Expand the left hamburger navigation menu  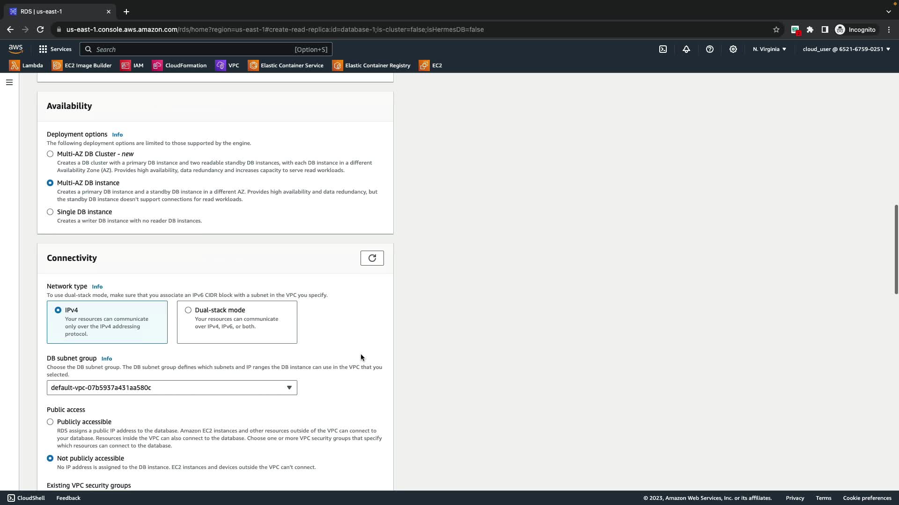pos(9,82)
